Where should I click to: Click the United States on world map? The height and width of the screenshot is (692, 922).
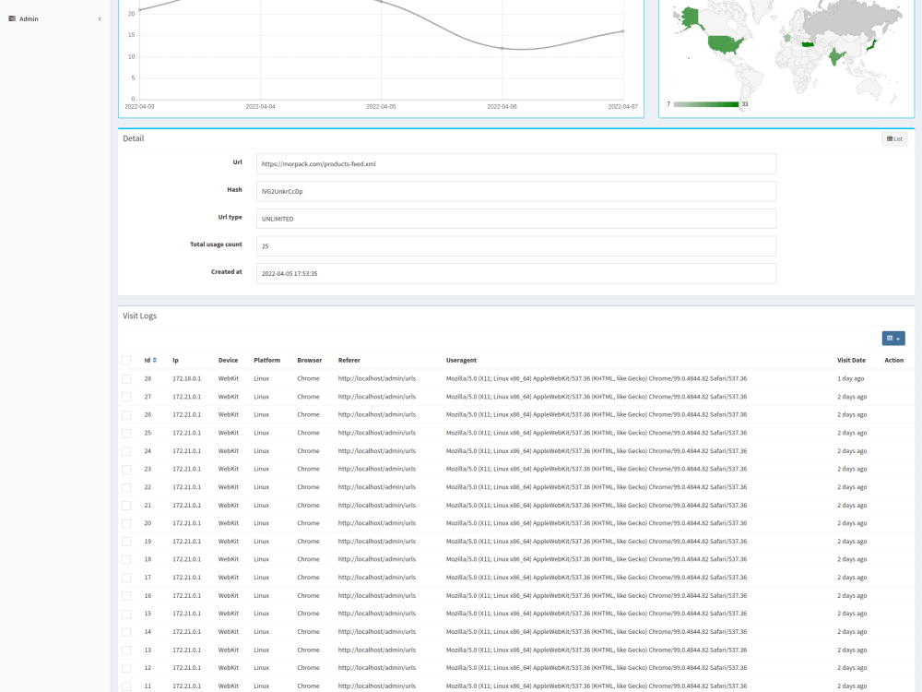[x=725, y=44]
